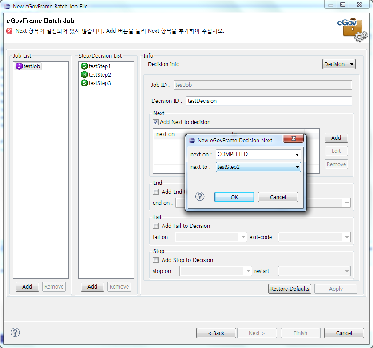Confirm with OK in Decision Next dialog

coord(234,197)
